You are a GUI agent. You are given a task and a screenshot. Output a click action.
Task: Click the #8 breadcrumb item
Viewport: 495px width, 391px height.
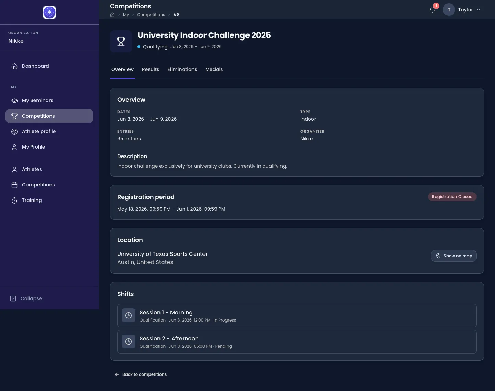pos(176,15)
